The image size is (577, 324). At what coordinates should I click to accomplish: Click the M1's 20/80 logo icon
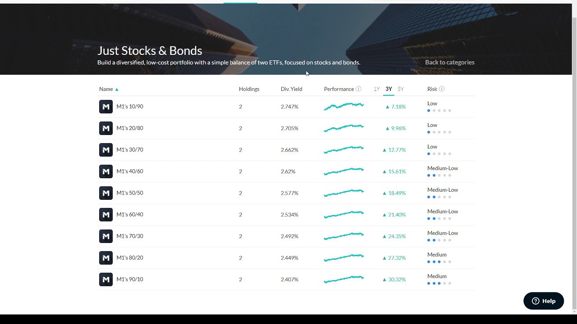click(106, 128)
